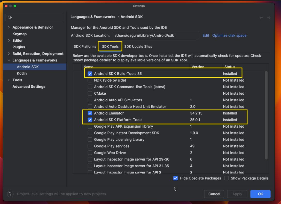Open Advanced Settings
This screenshot has width=281, height=204.
29,86
